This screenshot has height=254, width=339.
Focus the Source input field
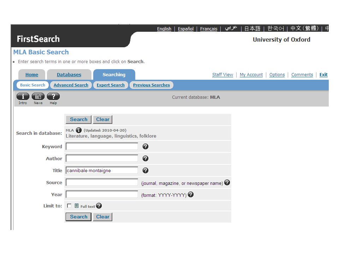point(102,182)
